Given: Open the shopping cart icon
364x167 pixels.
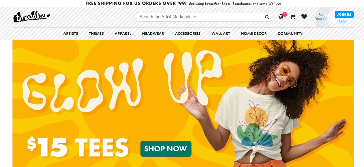Looking at the screenshot, I should 293,17.
